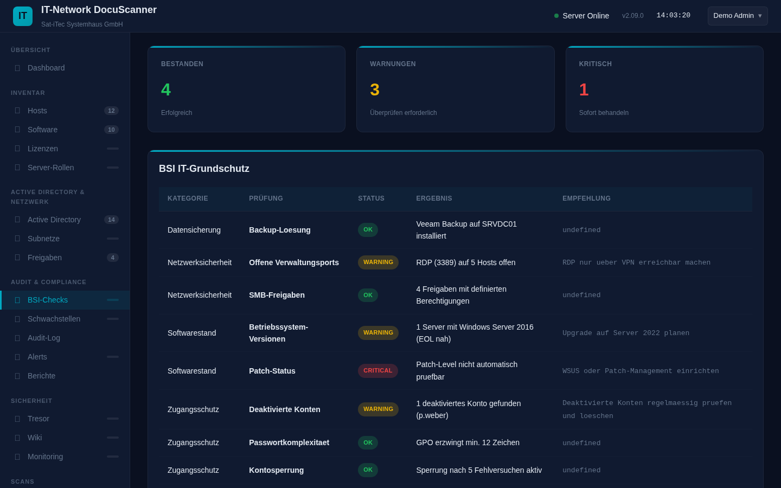The width and height of the screenshot is (781, 488).
Task: Click the Subnetze sidebar icon
Action: pyautogui.click(x=17, y=239)
